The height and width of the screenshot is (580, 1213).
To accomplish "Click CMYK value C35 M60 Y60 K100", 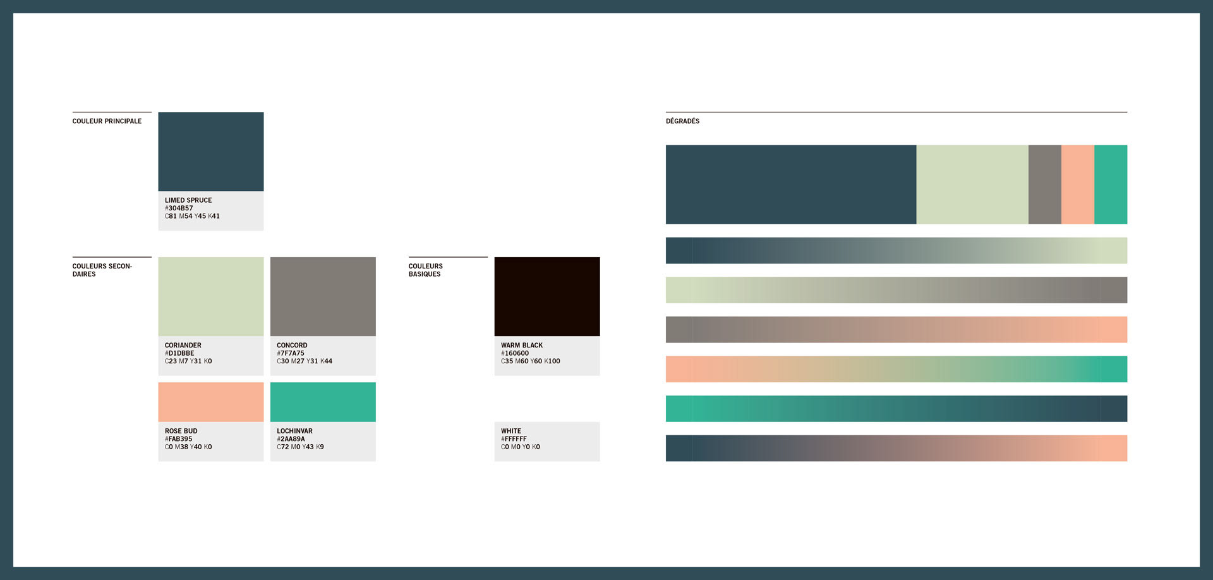I will coord(531,361).
